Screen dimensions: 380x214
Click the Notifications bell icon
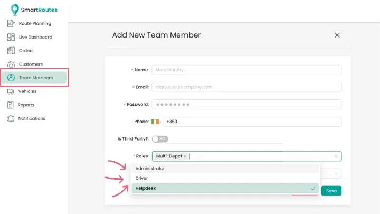pos(11,118)
